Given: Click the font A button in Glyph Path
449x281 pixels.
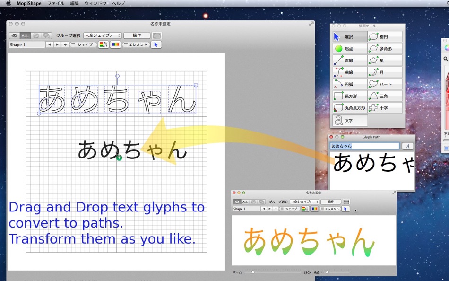Looking at the screenshot, I should [x=408, y=146].
